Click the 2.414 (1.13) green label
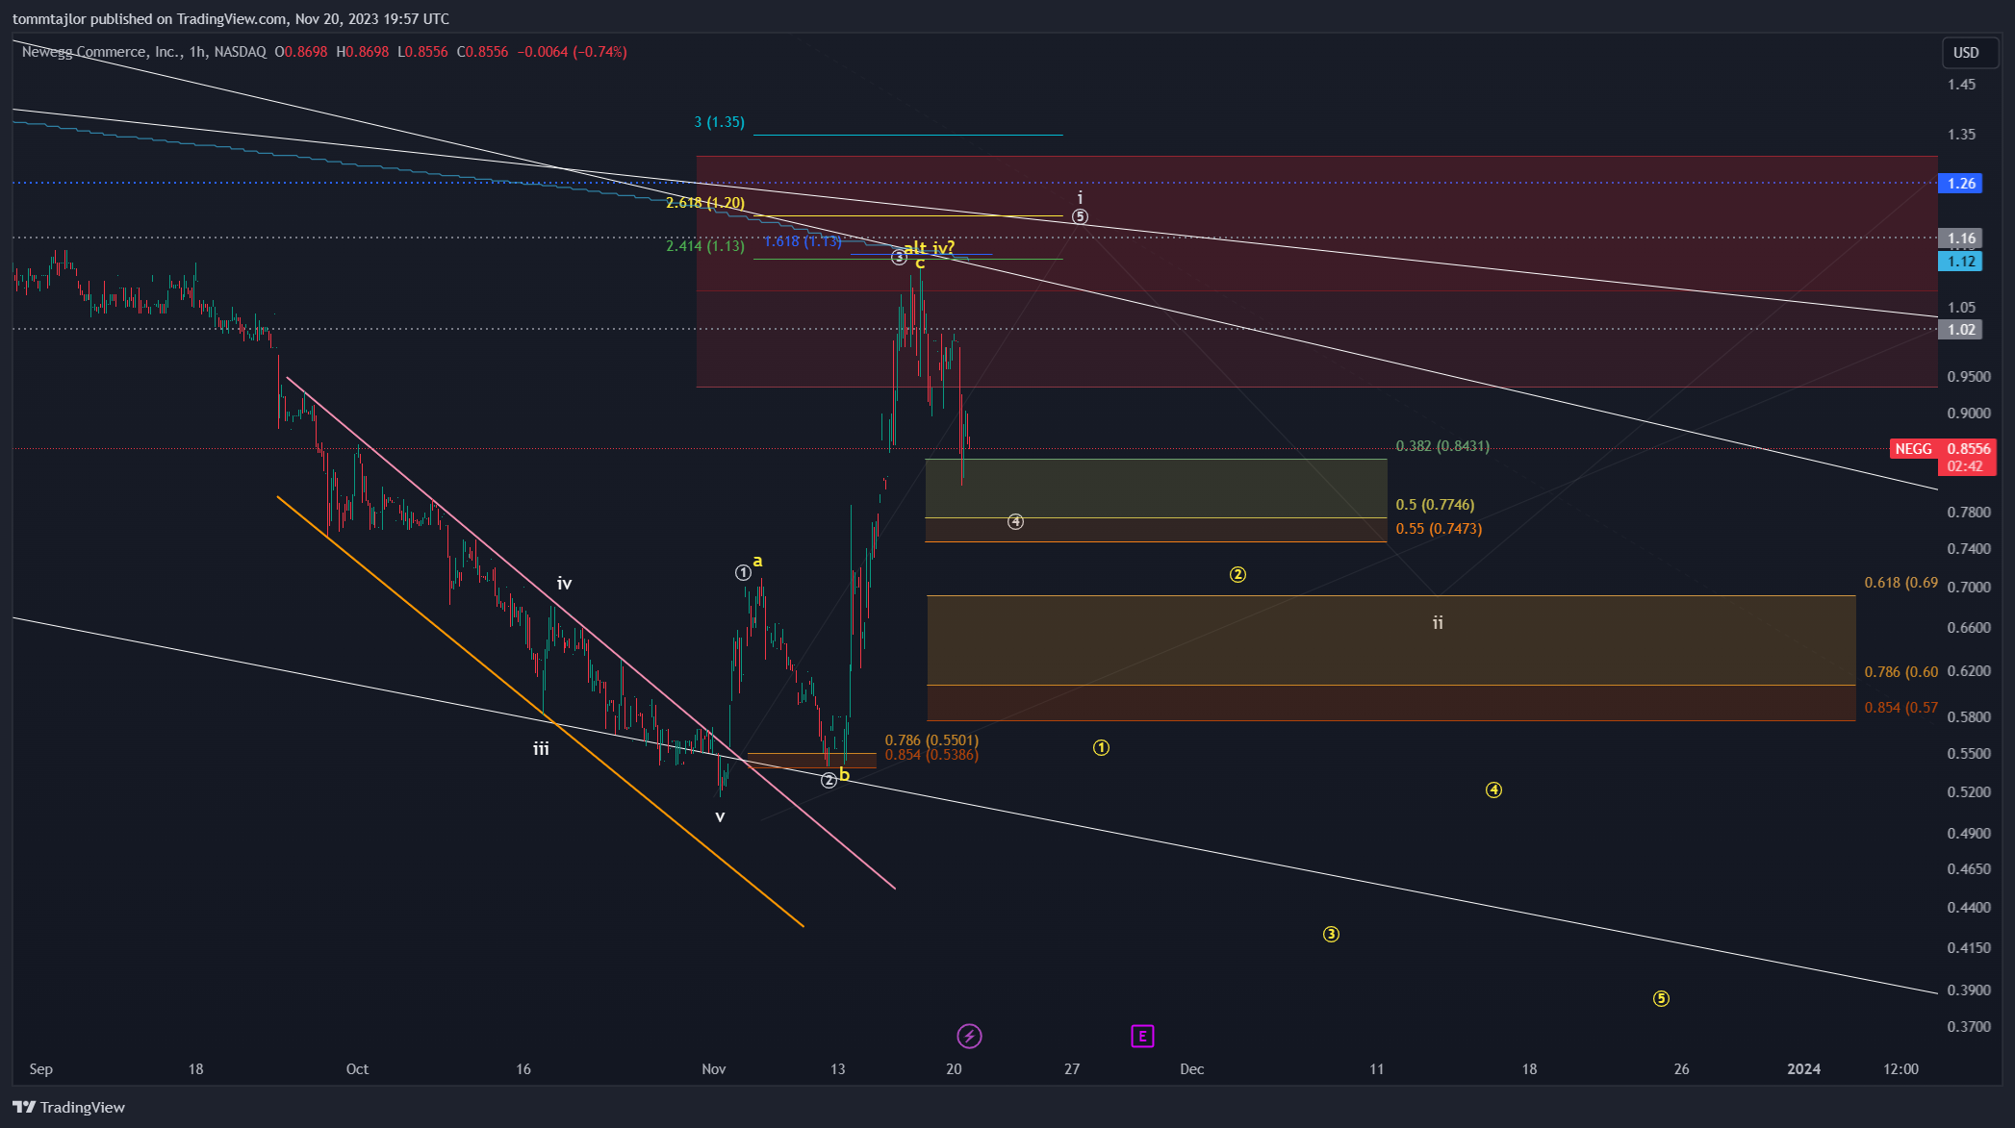Screen dimensions: 2015x1128 click(x=705, y=245)
